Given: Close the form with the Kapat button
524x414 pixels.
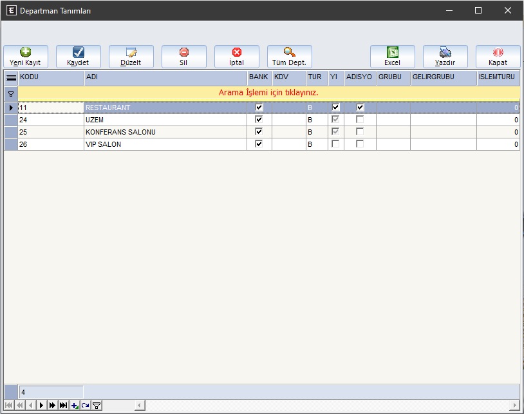Looking at the screenshot, I should [498, 57].
